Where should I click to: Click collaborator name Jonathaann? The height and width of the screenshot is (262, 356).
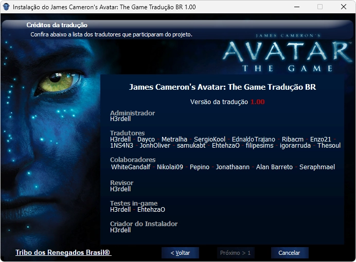[233, 167]
